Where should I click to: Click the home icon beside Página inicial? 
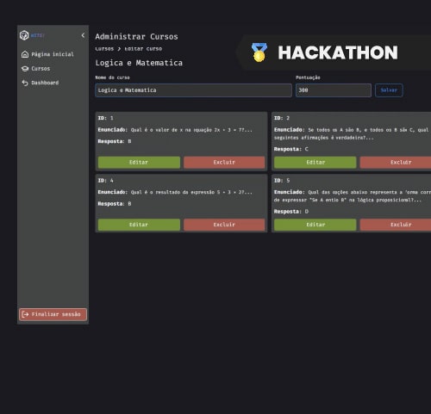point(25,54)
